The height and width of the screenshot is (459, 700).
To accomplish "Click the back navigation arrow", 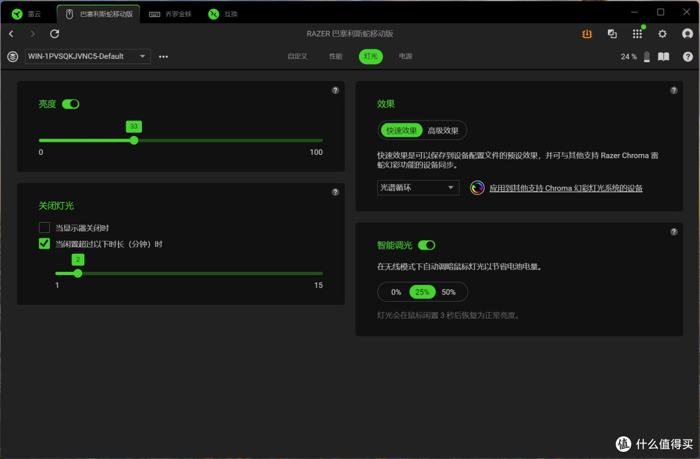I will click(11, 34).
